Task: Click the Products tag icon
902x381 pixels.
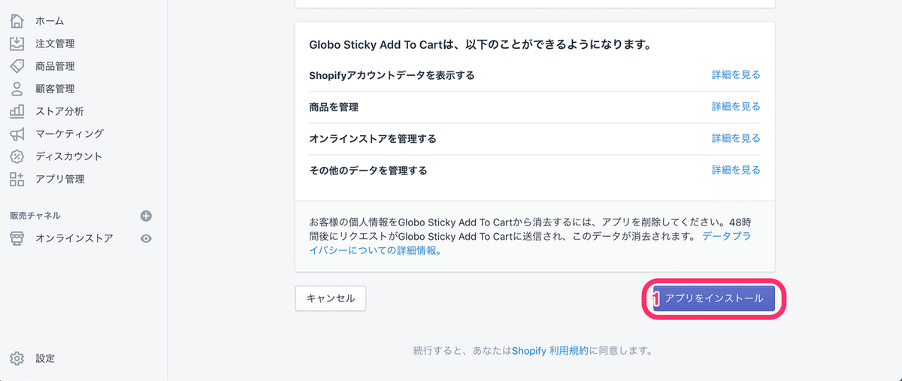Action: (x=17, y=66)
